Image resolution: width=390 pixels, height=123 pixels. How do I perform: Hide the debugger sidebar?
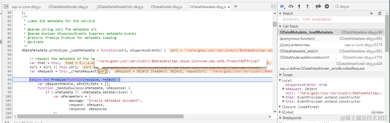pyautogui.click(x=273, y=6)
